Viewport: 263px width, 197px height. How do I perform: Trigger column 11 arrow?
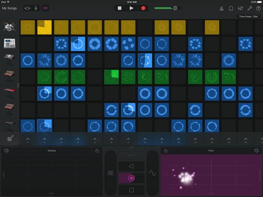pos(195,140)
